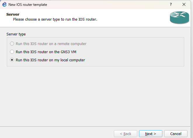
Task: Click the 'New IOS router template' window title
Action: pyautogui.click(x=28, y=5)
